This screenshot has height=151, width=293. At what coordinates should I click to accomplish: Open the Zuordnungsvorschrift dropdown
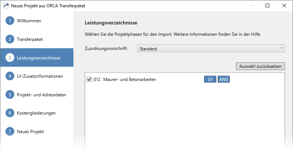(211, 49)
